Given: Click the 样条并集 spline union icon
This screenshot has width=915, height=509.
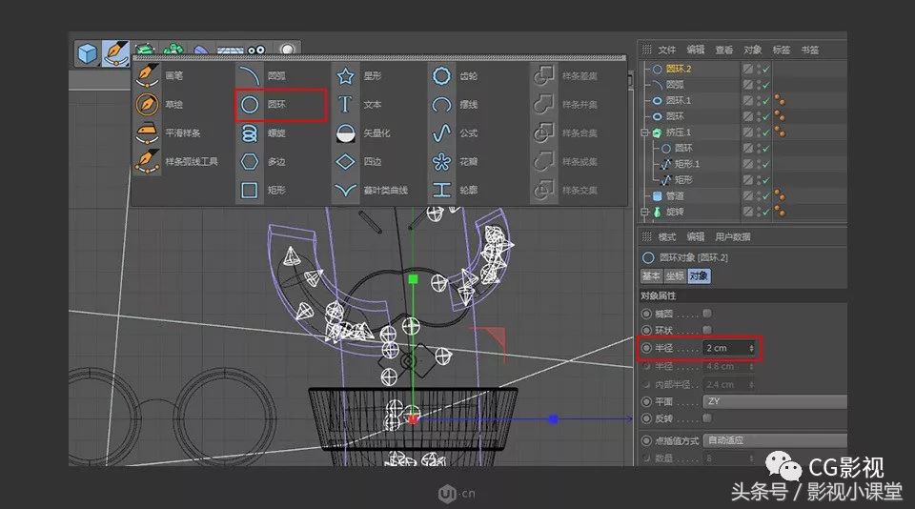Looking at the screenshot, I should [x=544, y=105].
